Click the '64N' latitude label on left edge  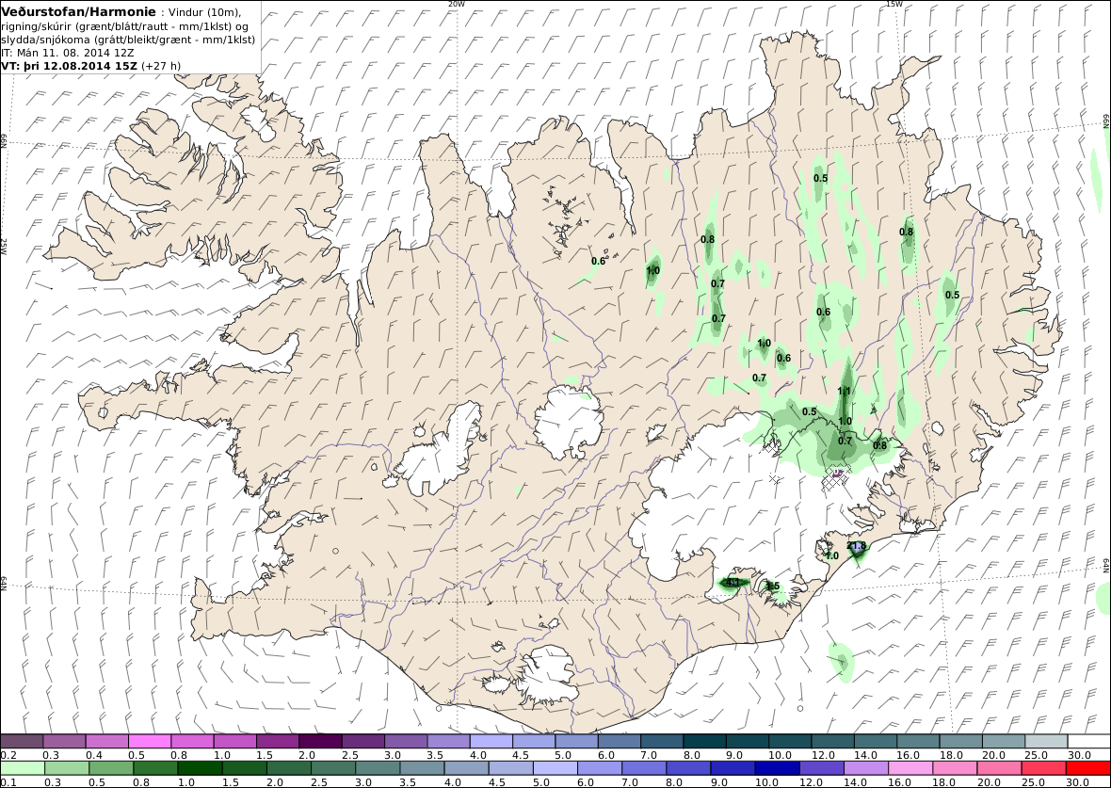[4, 583]
